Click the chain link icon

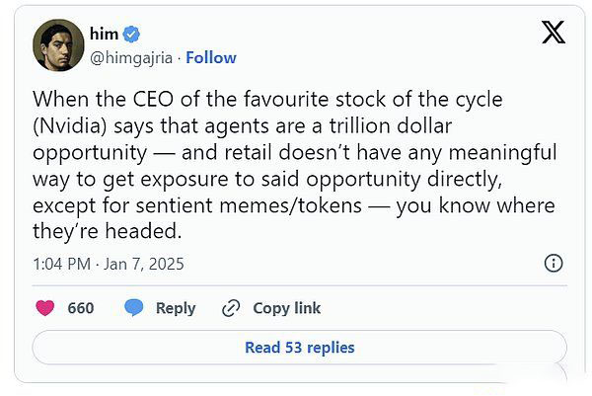tap(232, 308)
